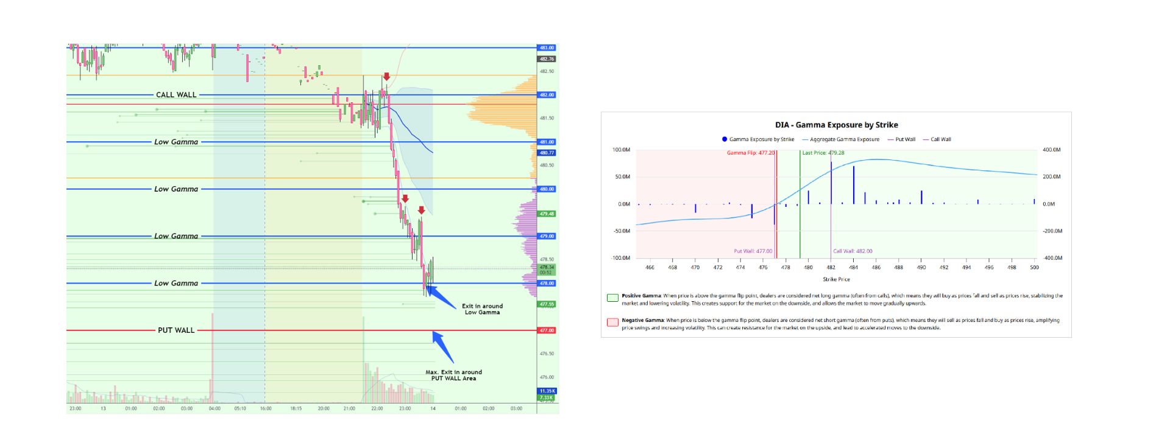The height and width of the screenshot is (443, 1170).
Task: Click the DIA - Gamma Exposure by Strike title
Action: coord(836,125)
